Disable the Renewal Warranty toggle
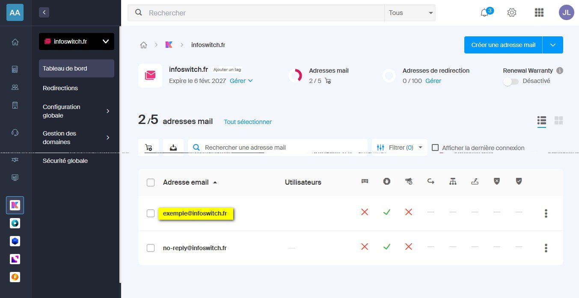This screenshot has width=579, height=298. tap(511, 81)
